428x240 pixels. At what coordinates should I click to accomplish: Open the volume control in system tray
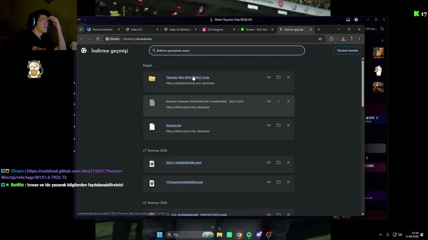[x=400, y=235]
